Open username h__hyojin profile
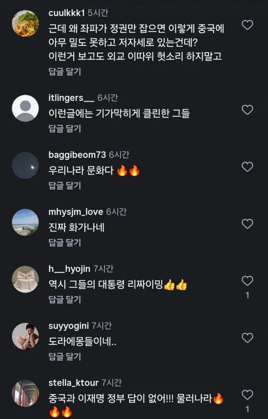268x419 pixels. [x=69, y=269]
